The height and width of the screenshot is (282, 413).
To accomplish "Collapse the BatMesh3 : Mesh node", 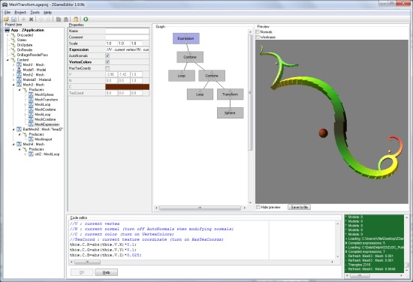I will tap(14, 130).
